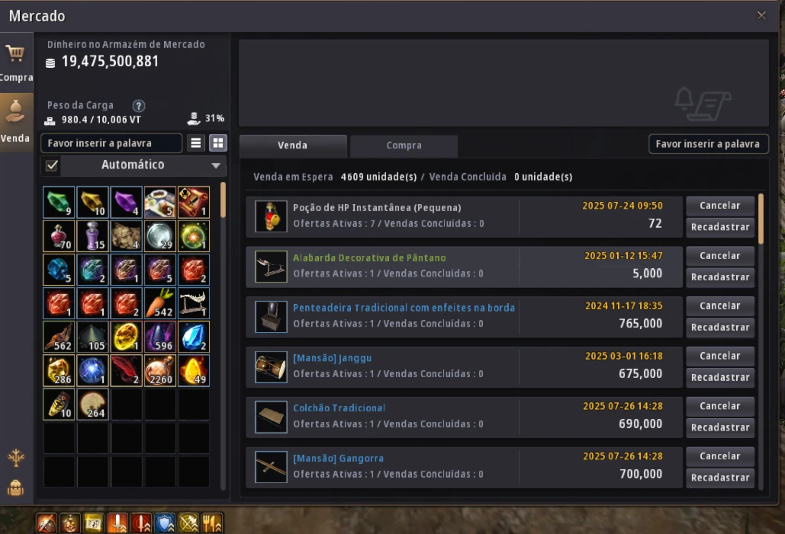
Task: Click the cargo weight help question mark
Action: click(x=139, y=105)
